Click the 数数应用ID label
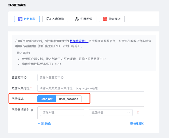169x138 pixels. (x=19, y=78)
